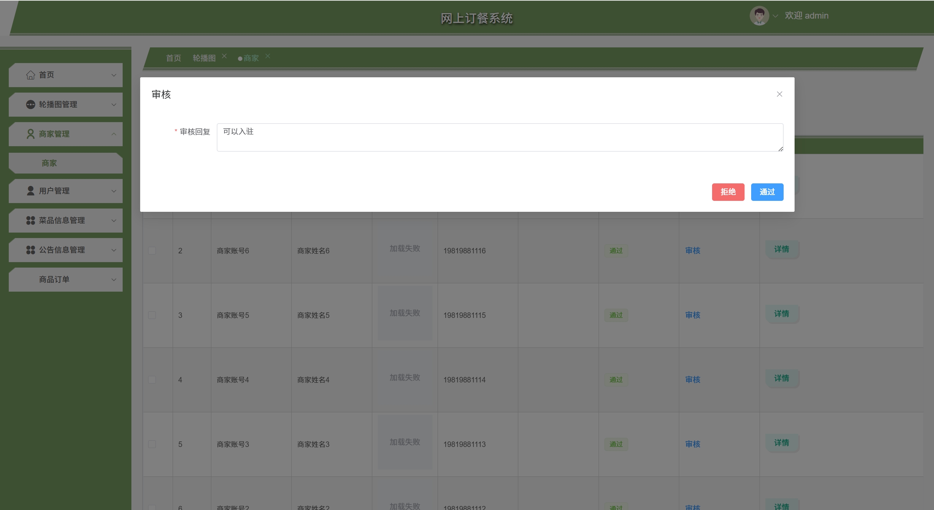Click the 公告信息管理 four-dots icon
The height and width of the screenshot is (510, 934).
click(31, 250)
